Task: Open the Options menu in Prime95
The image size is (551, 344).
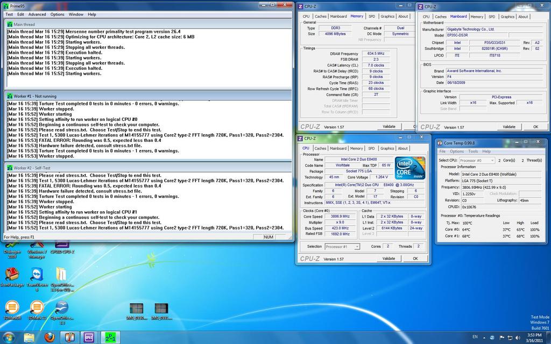Action: pyautogui.click(x=57, y=15)
